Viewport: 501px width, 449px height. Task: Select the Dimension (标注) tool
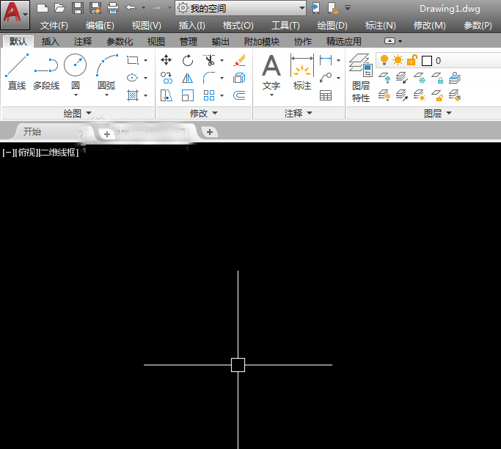[302, 72]
